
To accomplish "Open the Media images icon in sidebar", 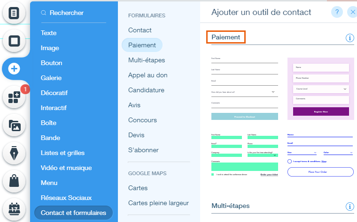I will [14, 126].
